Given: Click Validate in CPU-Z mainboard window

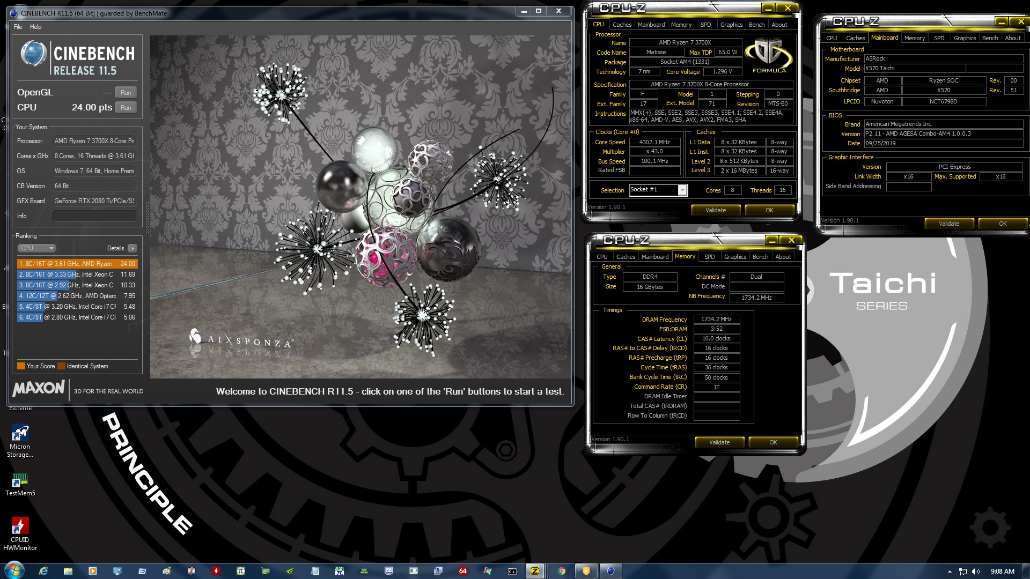Looking at the screenshot, I should pos(949,224).
